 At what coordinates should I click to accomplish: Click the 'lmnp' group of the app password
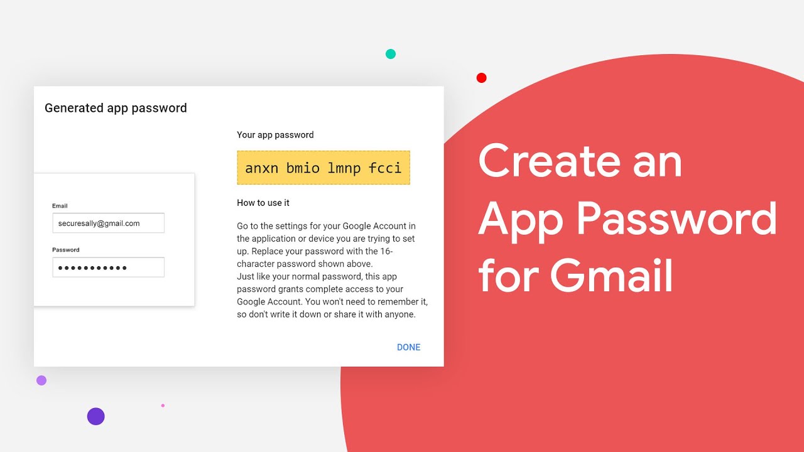pyautogui.click(x=344, y=168)
